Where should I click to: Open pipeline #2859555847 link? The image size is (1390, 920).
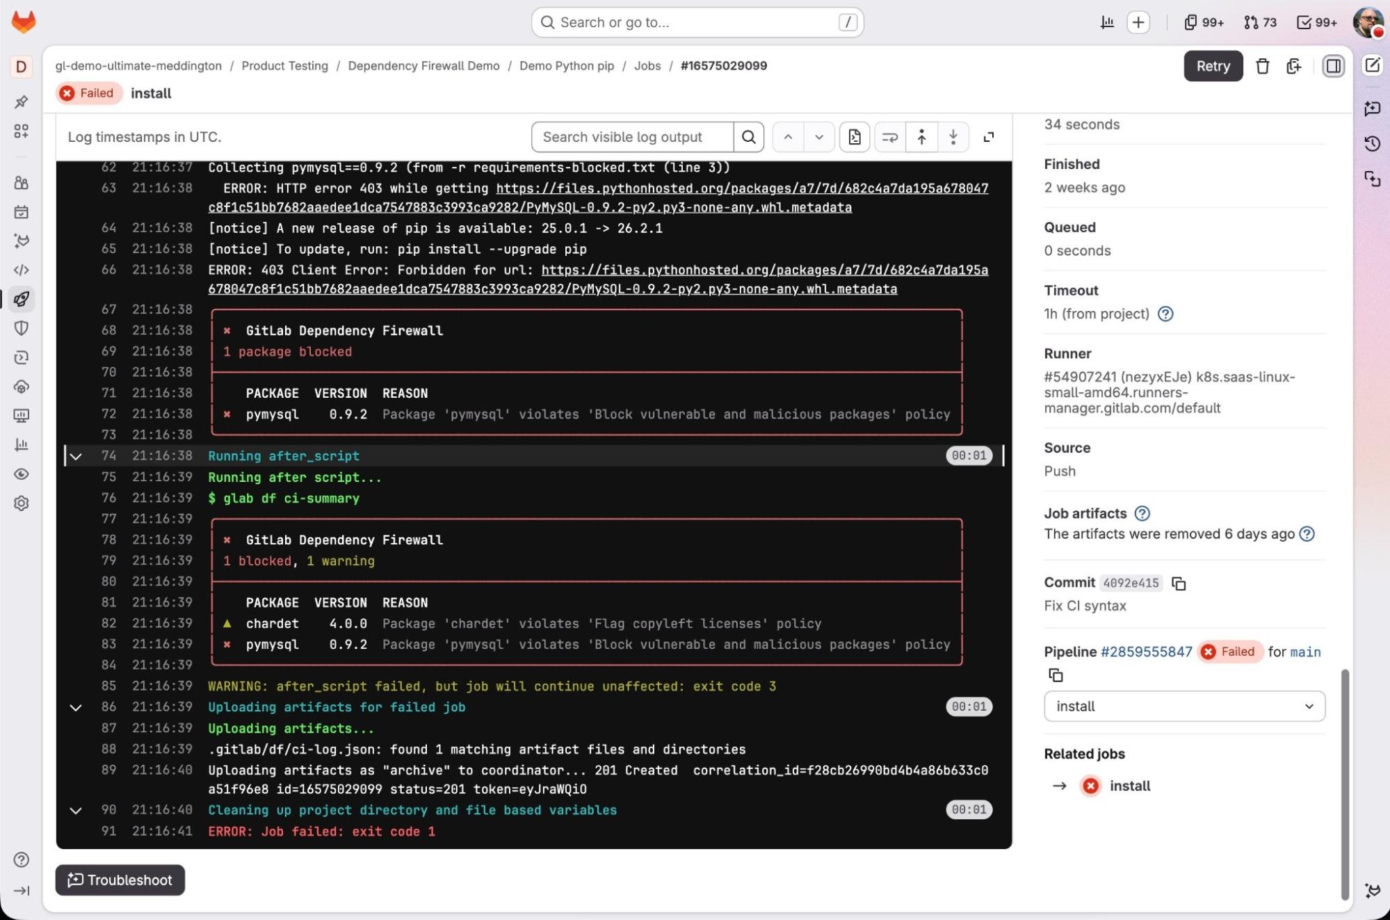(x=1146, y=652)
